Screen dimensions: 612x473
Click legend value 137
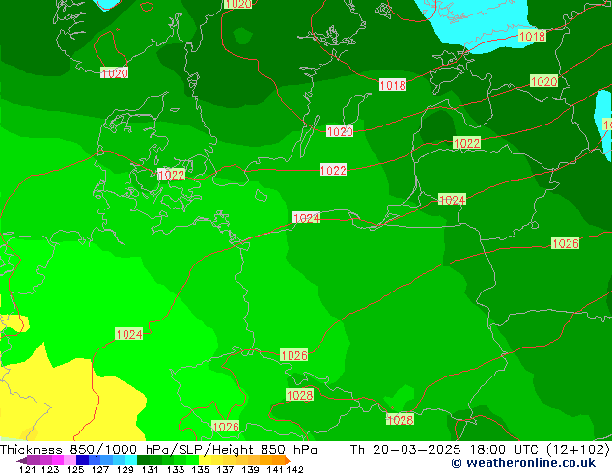click(x=225, y=469)
